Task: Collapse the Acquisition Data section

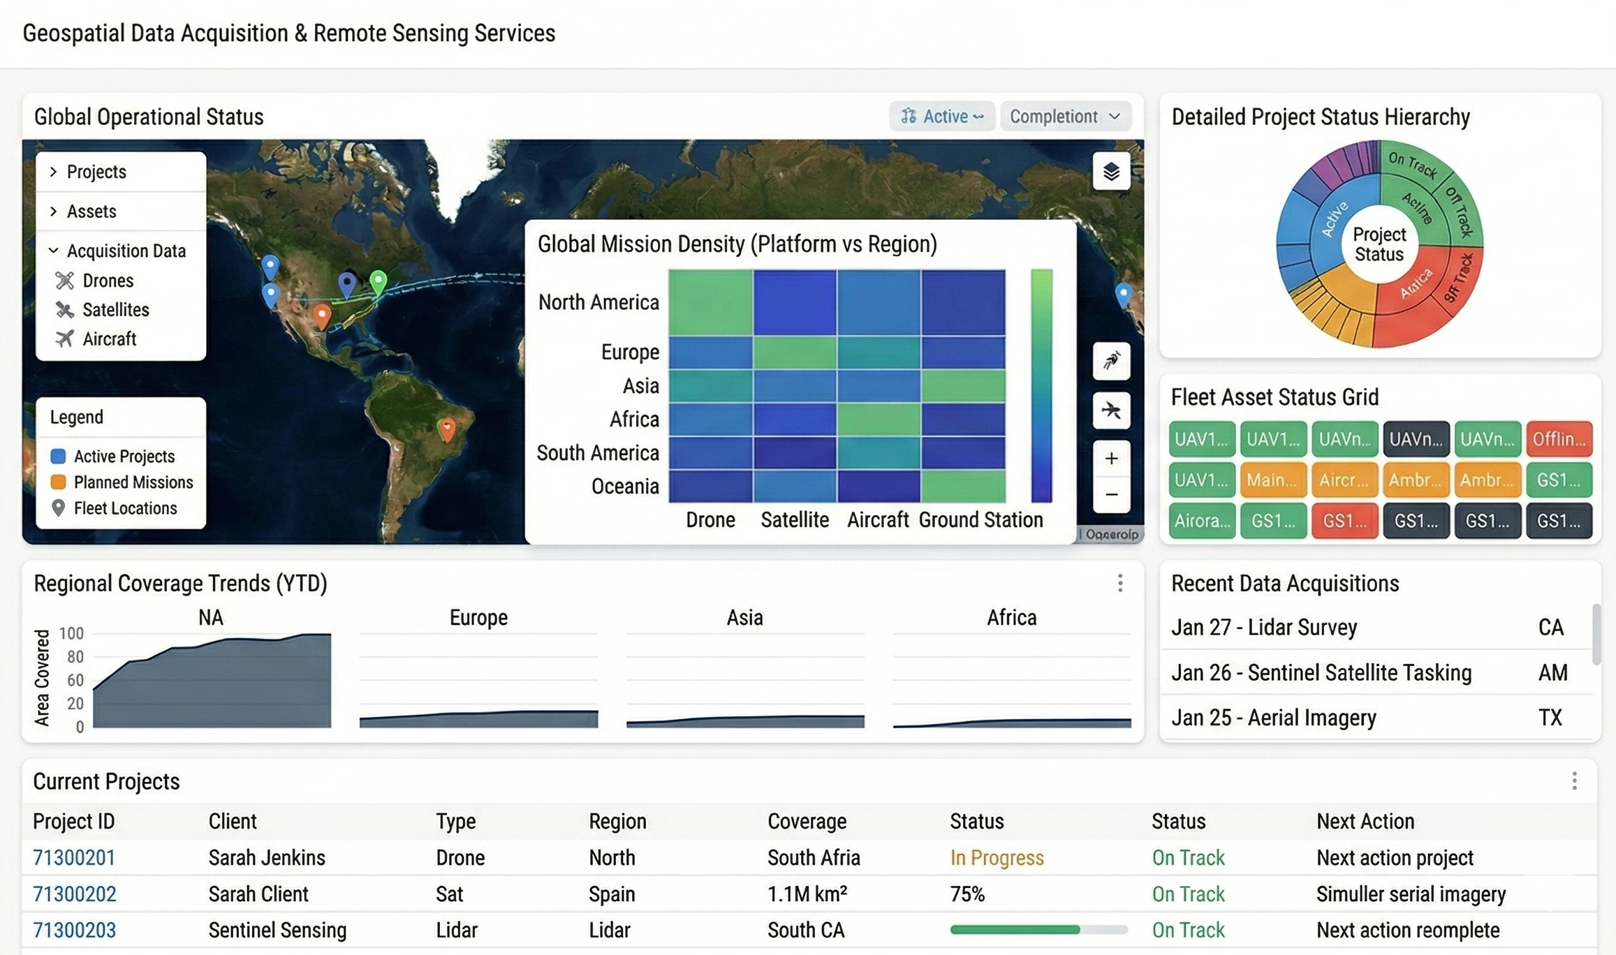Action: tap(126, 251)
